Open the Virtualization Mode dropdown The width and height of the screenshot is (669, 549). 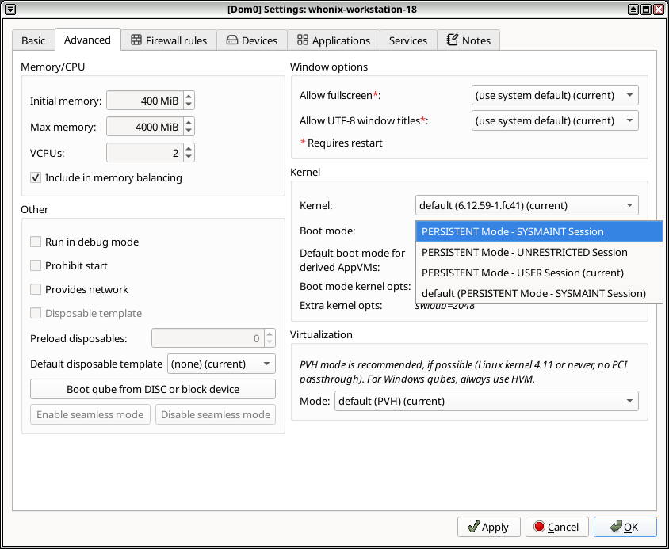click(486, 401)
